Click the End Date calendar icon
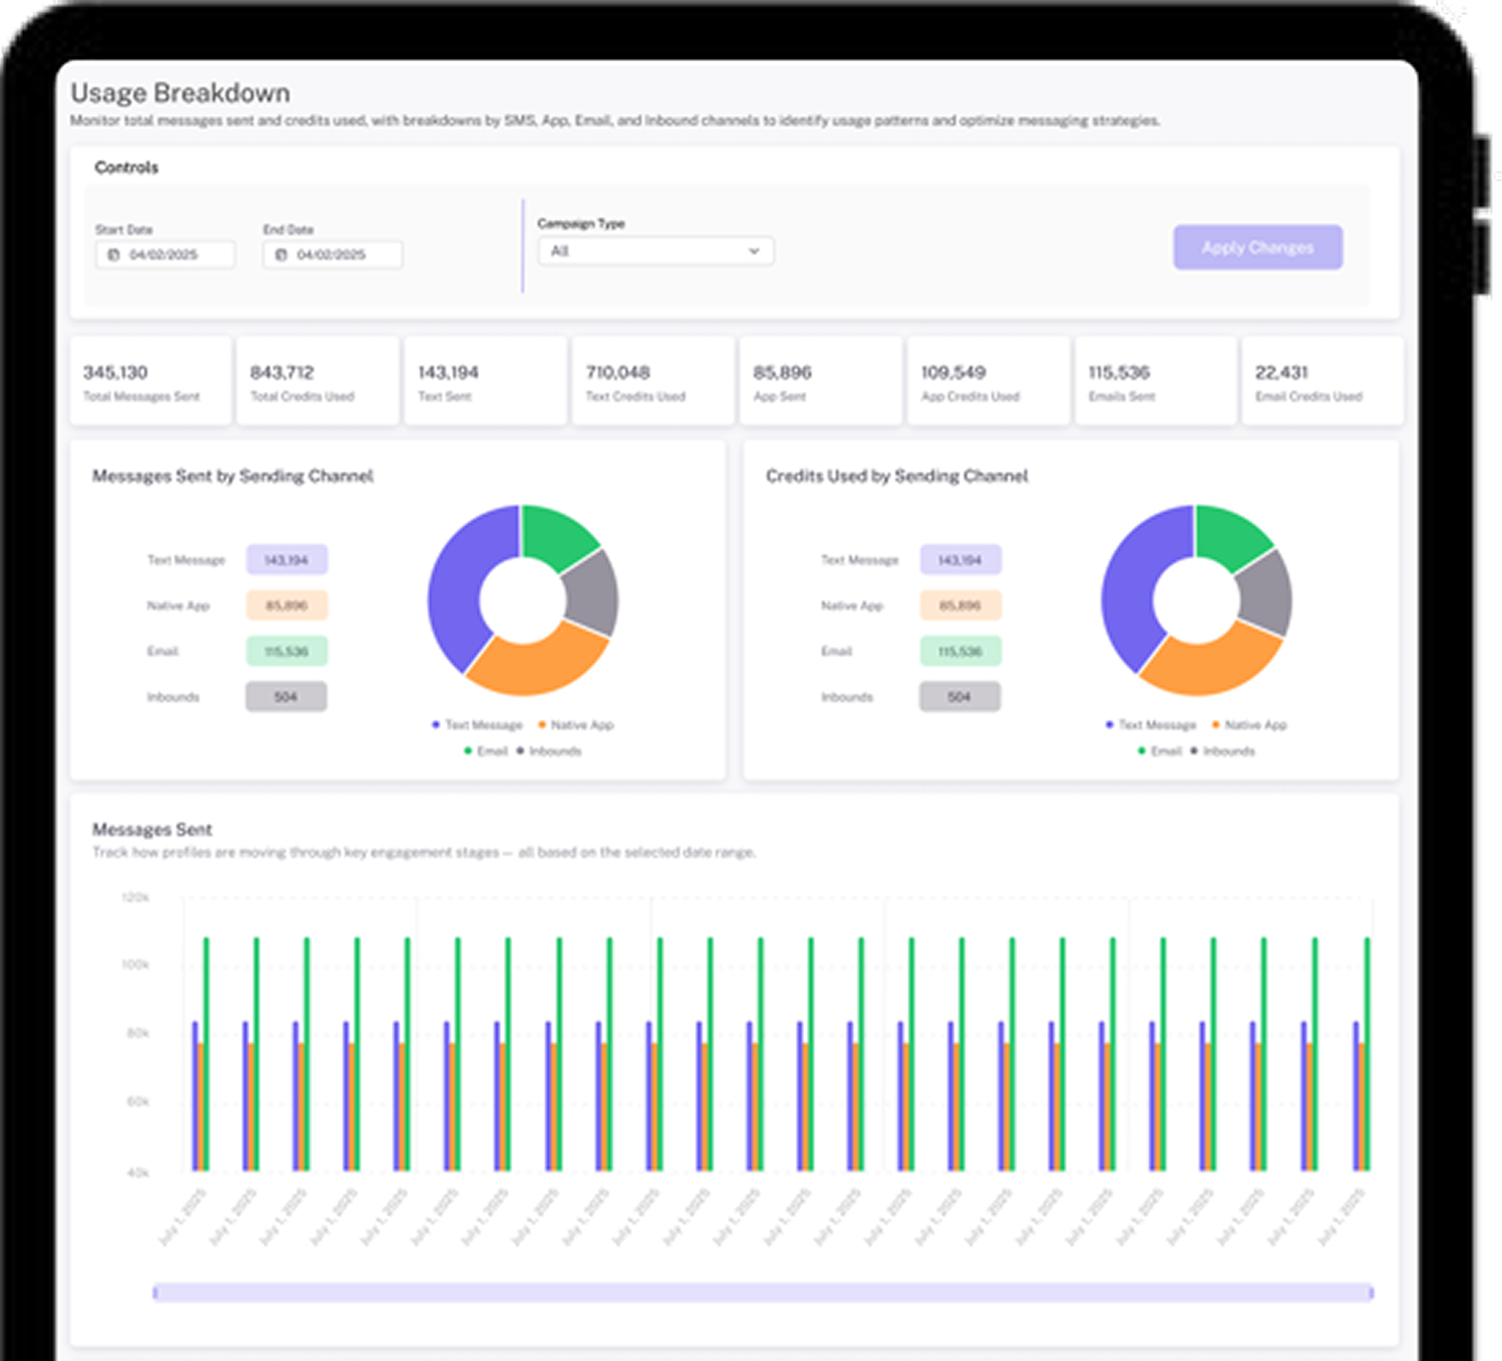Viewport: 1502px width, 1361px height. [281, 255]
